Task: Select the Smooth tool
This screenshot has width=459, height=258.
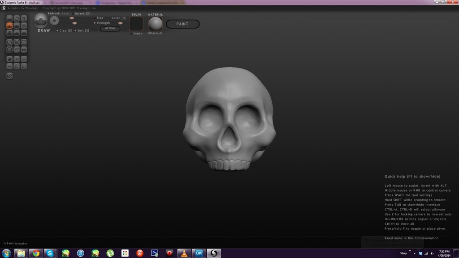Action: (24, 33)
